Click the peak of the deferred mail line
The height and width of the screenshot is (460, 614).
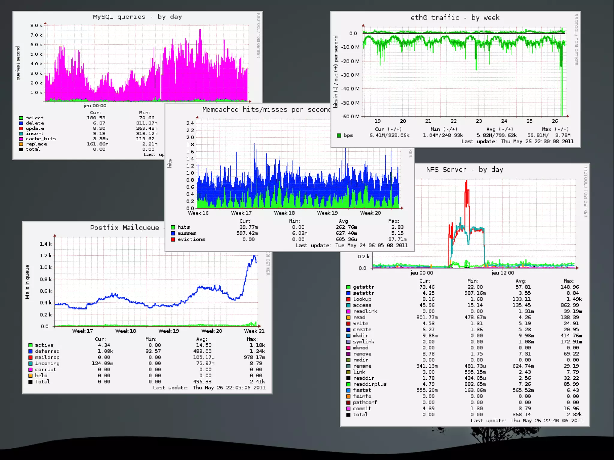coord(255,256)
